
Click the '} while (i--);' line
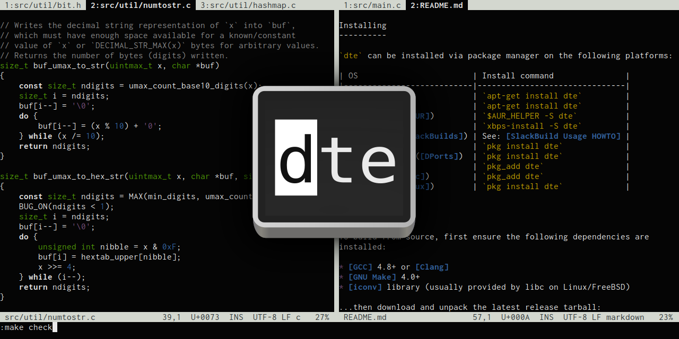(52, 277)
